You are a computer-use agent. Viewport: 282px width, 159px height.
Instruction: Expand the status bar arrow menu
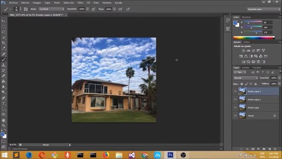click(x=70, y=145)
